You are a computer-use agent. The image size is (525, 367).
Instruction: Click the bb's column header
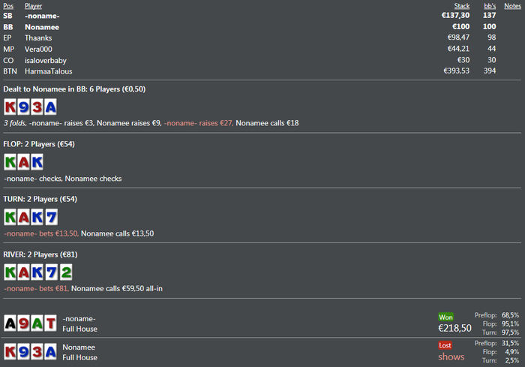click(487, 5)
